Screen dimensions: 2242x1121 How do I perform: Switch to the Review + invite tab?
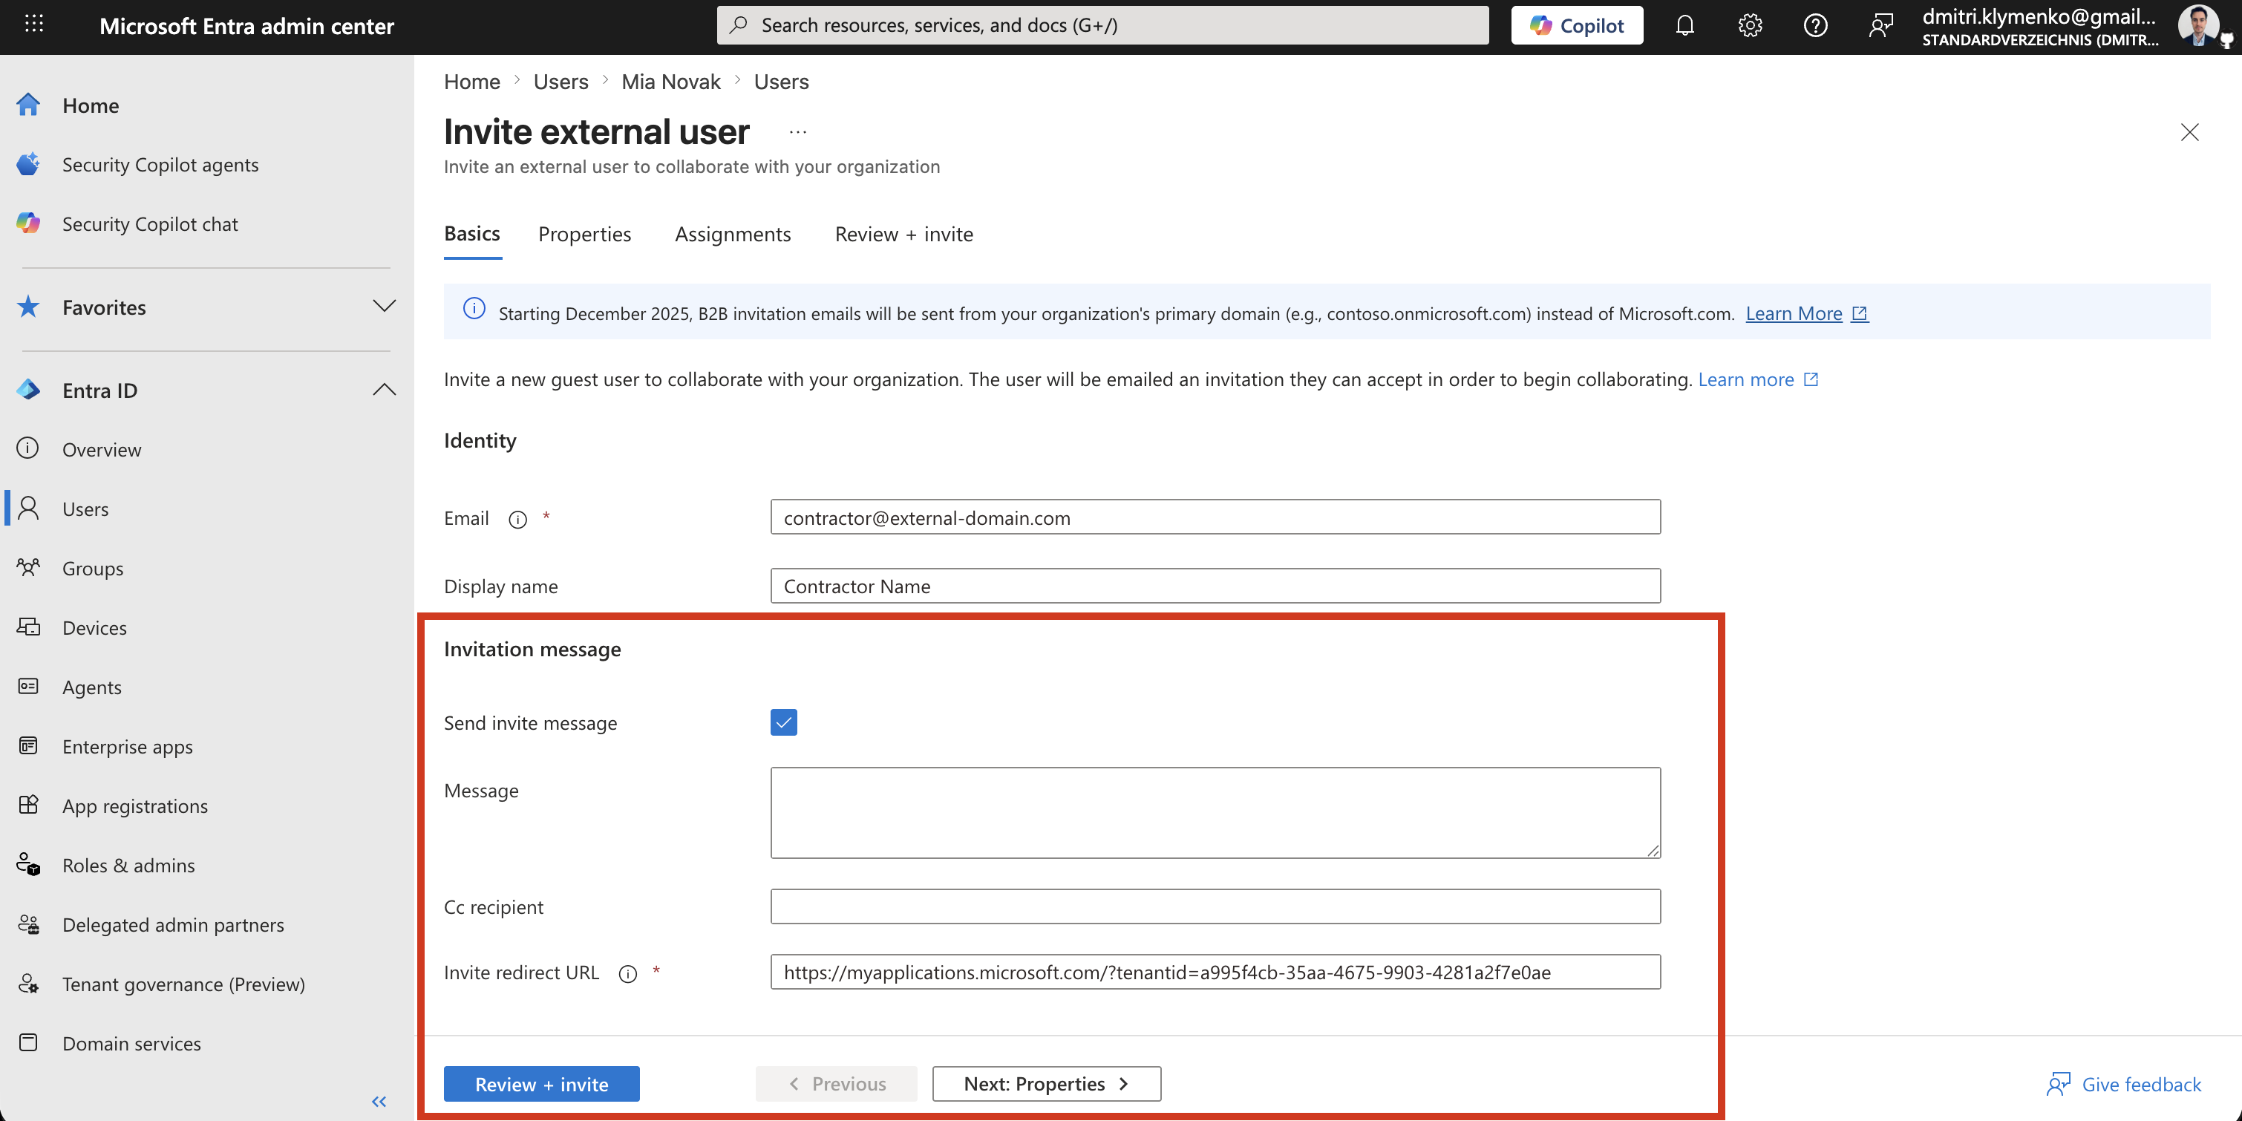904,234
